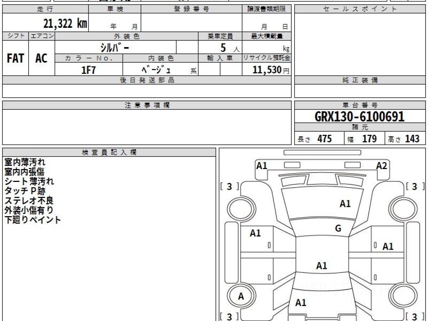The image size is (428, 321).
Task: Click the シフト header cell
Action: [15, 36]
